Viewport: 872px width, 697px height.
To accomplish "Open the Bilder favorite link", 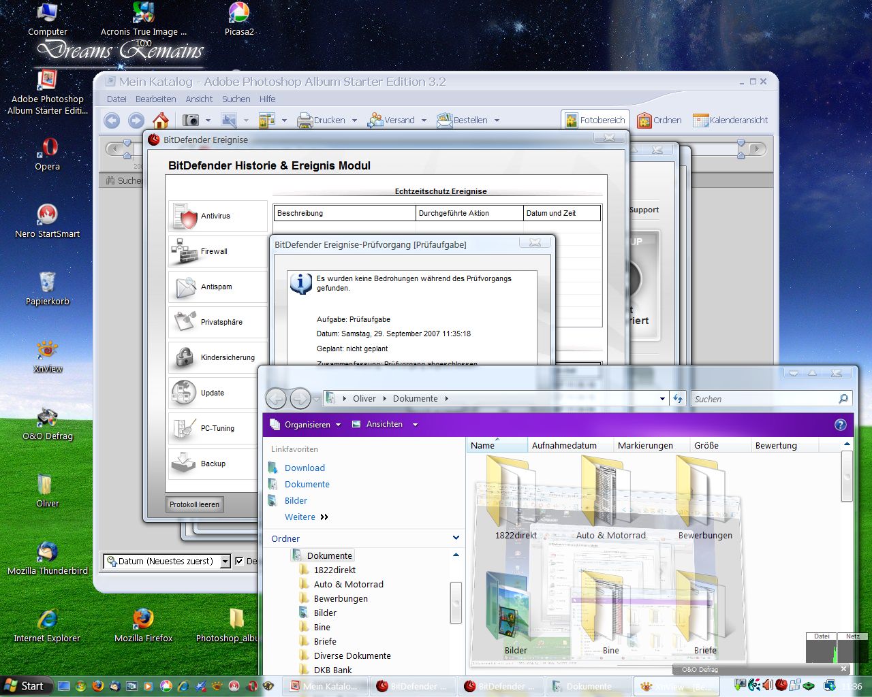I will [296, 501].
